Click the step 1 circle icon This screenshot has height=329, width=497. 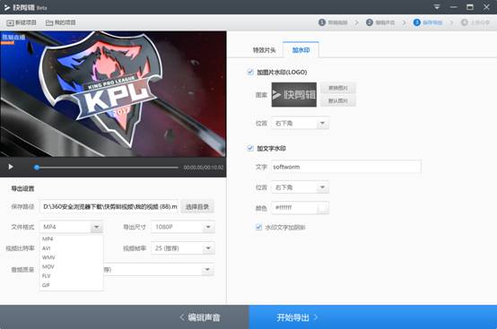click(x=322, y=22)
